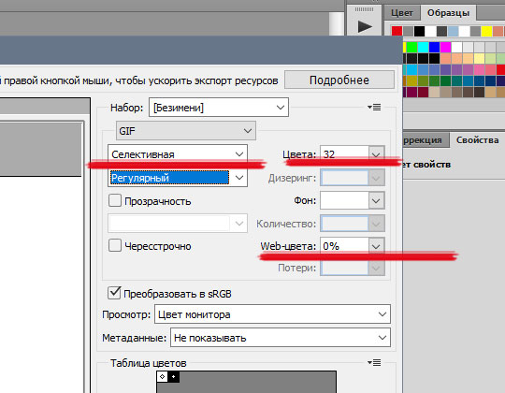Viewport: 505px width, 393px height.
Task: Click the black diamond icon in the color table
Action: [173, 376]
